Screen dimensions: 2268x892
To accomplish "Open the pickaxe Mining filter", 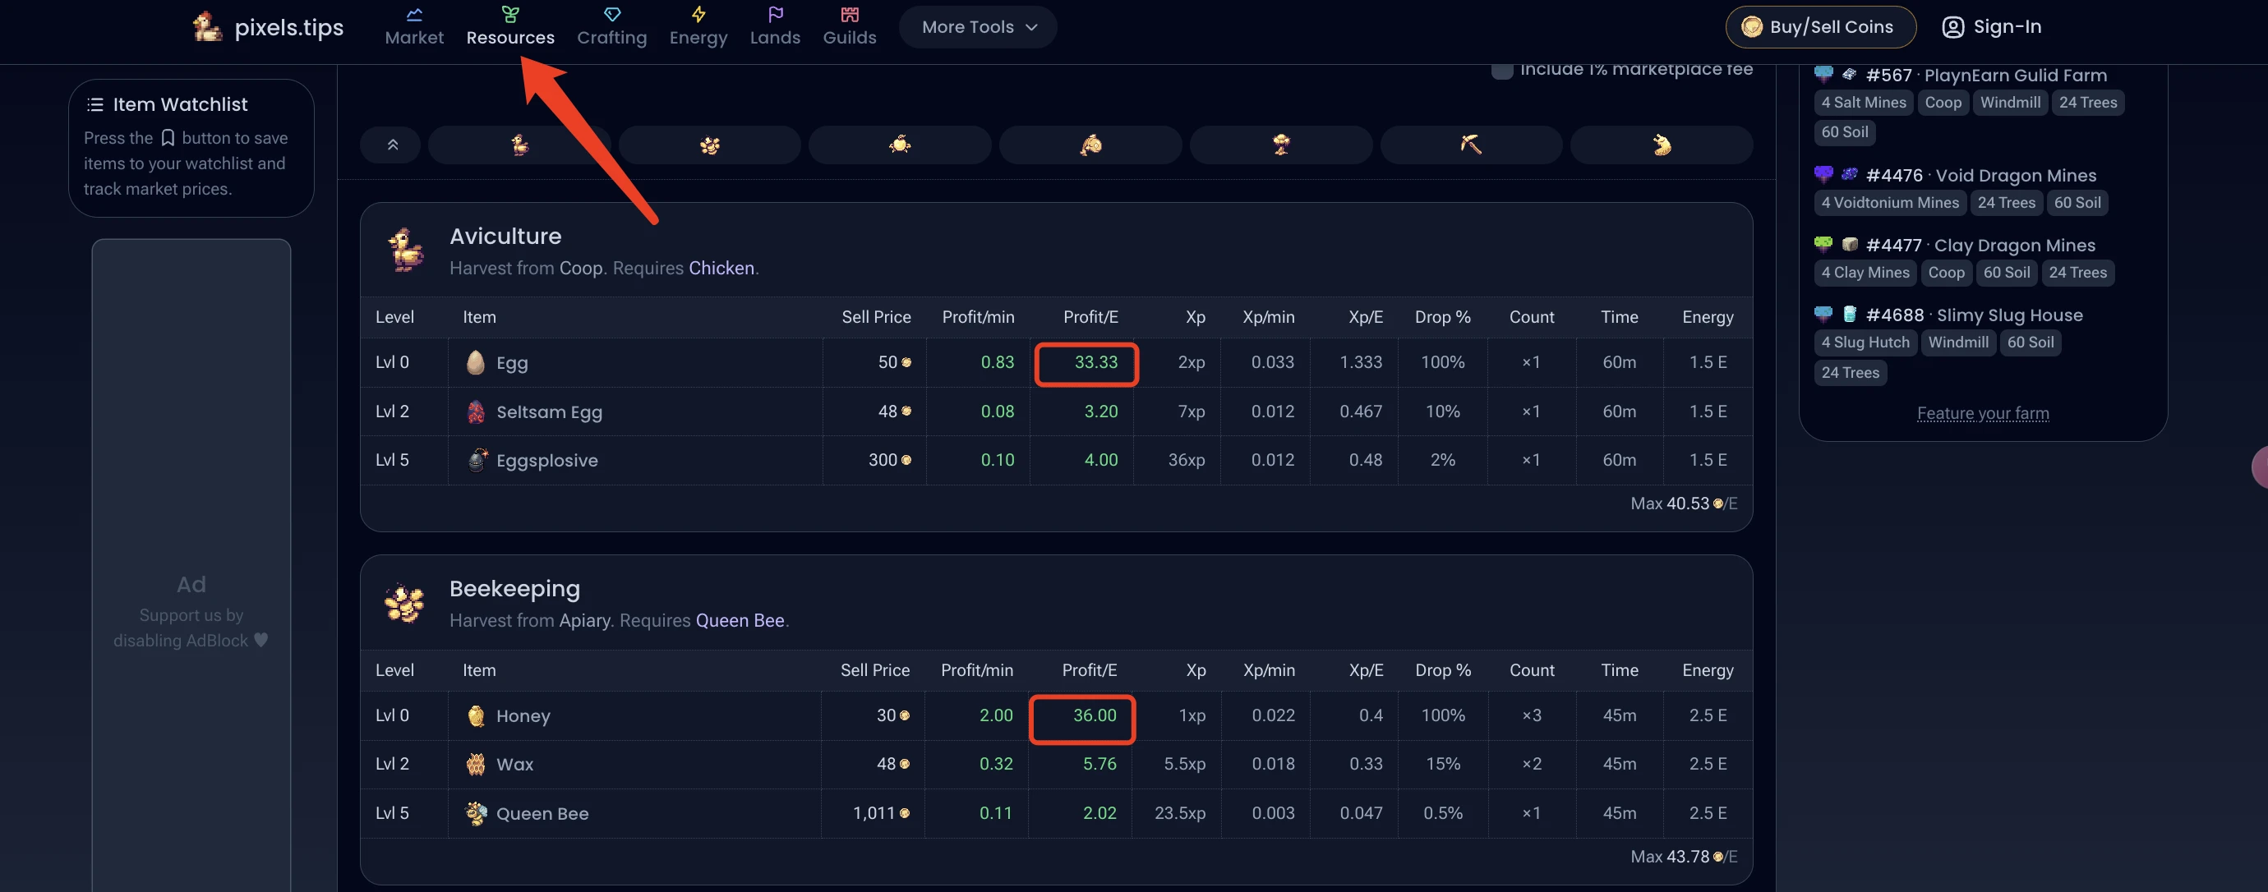I will point(1471,145).
